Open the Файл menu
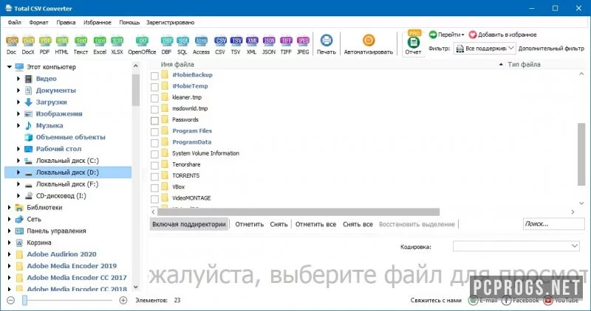This screenshot has width=591, height=311. (14, 23)
